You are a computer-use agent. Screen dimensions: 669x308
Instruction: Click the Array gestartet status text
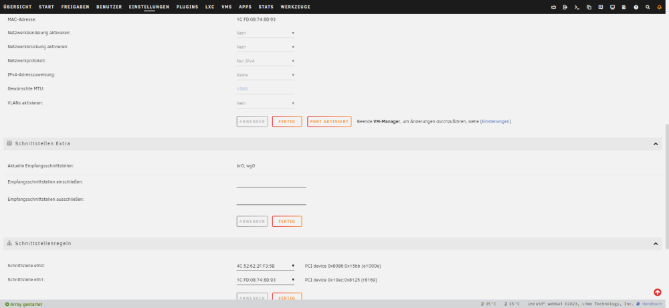click(x=25, y=304)
